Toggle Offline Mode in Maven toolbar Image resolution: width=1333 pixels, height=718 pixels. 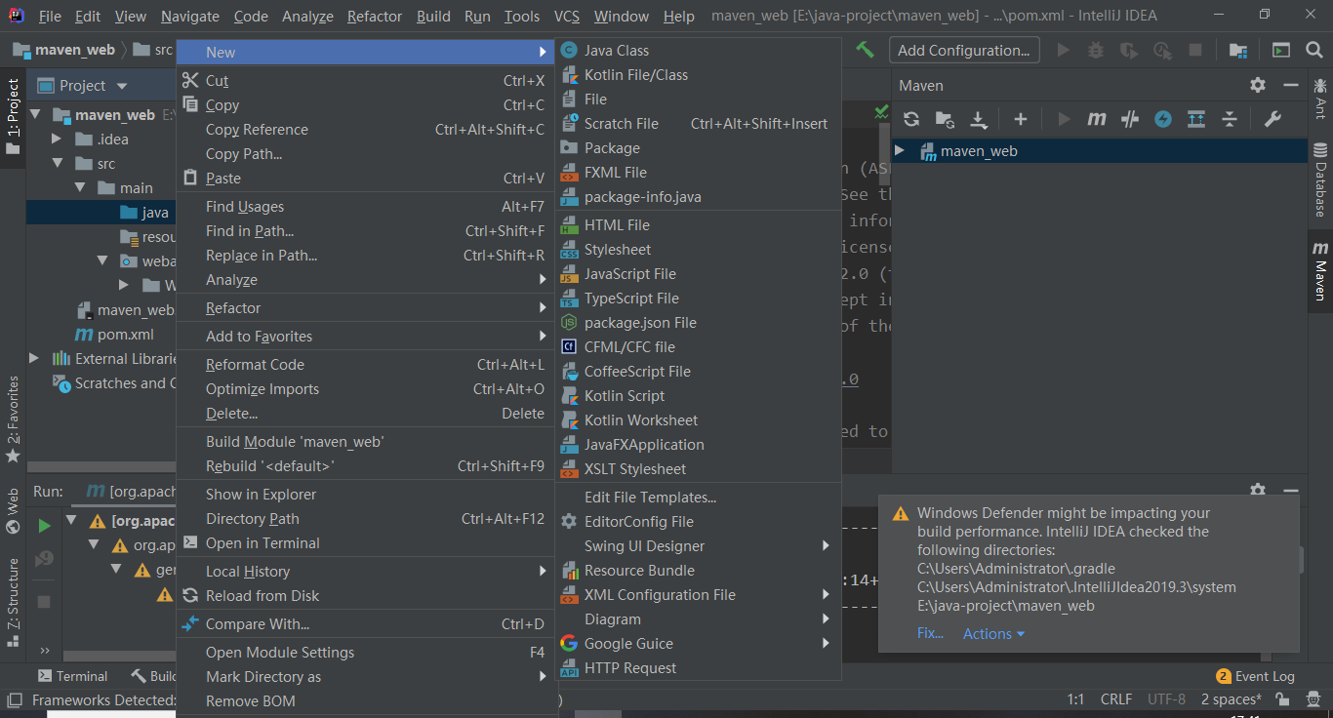pos(1130,119)
